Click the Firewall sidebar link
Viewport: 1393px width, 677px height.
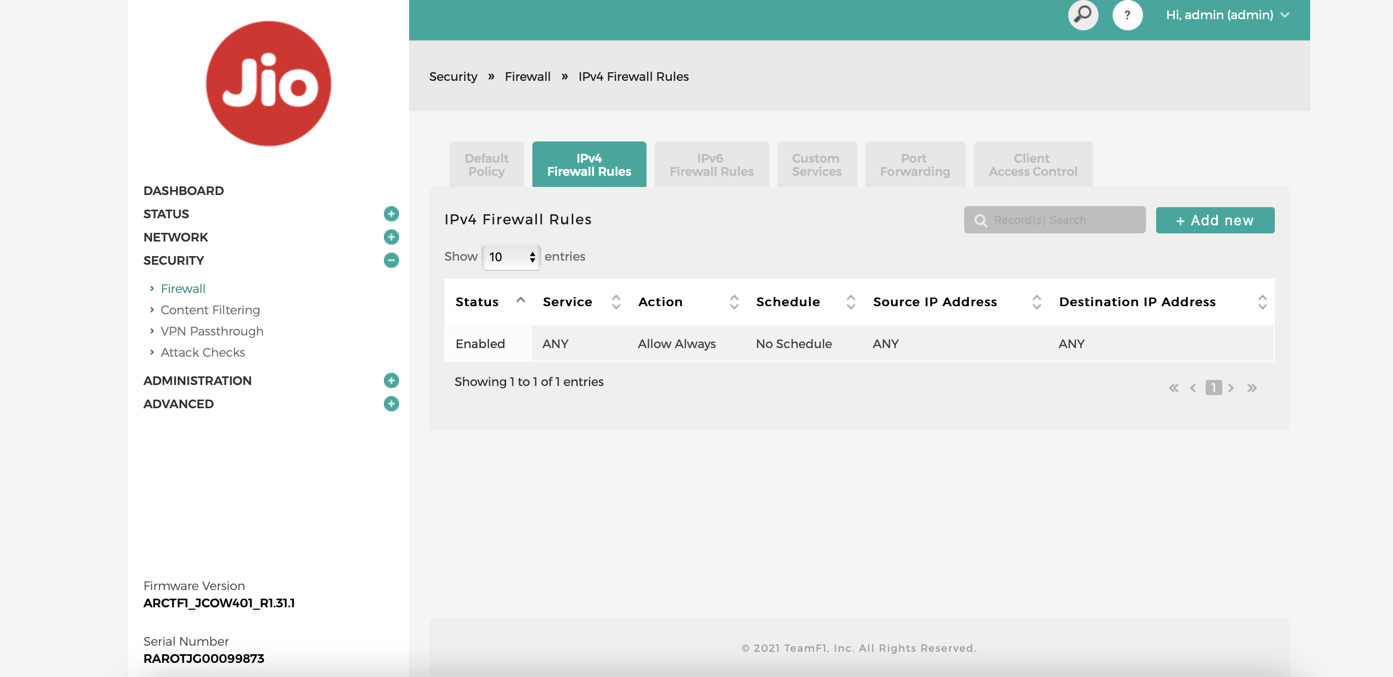(182, 288)
